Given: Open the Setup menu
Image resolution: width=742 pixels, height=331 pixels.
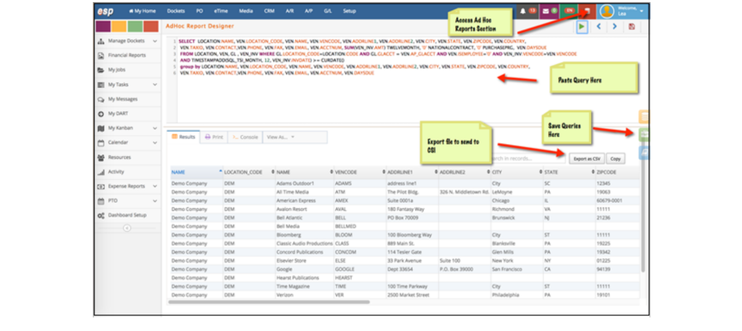Looking at the screenshot, I should [349, 11].
